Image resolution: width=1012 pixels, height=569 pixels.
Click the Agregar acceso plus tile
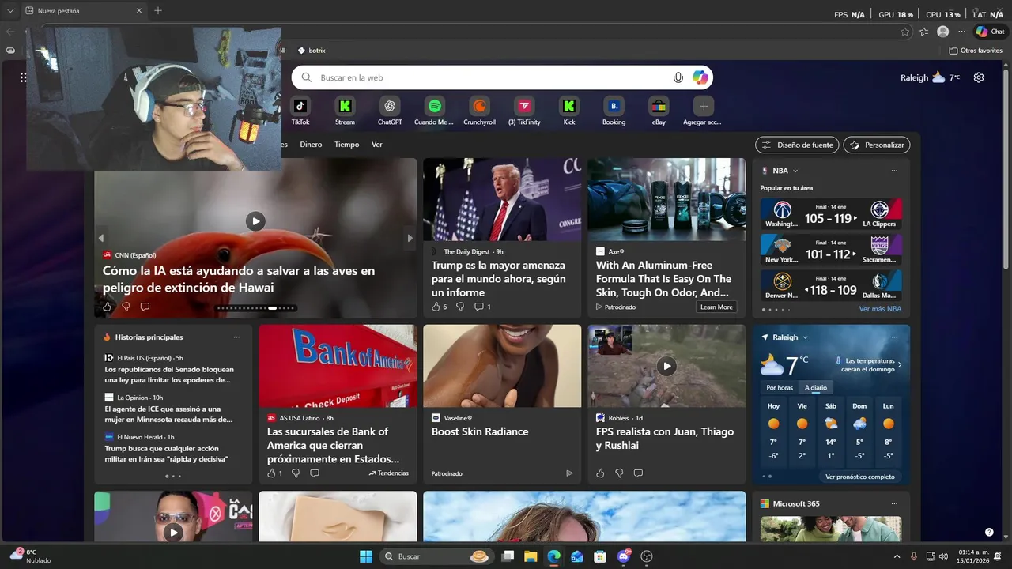point(703,111)
